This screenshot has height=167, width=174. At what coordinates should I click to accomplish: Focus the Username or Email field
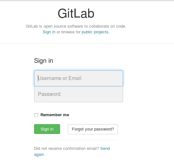(79, 78)
